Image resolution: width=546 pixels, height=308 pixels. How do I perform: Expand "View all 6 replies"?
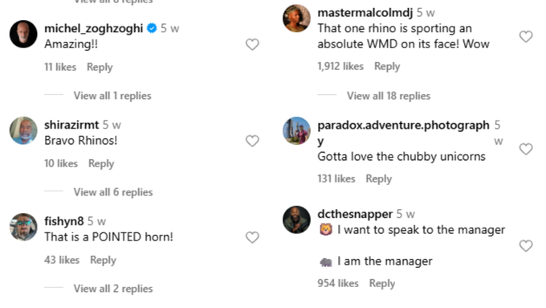coord(113,192)
